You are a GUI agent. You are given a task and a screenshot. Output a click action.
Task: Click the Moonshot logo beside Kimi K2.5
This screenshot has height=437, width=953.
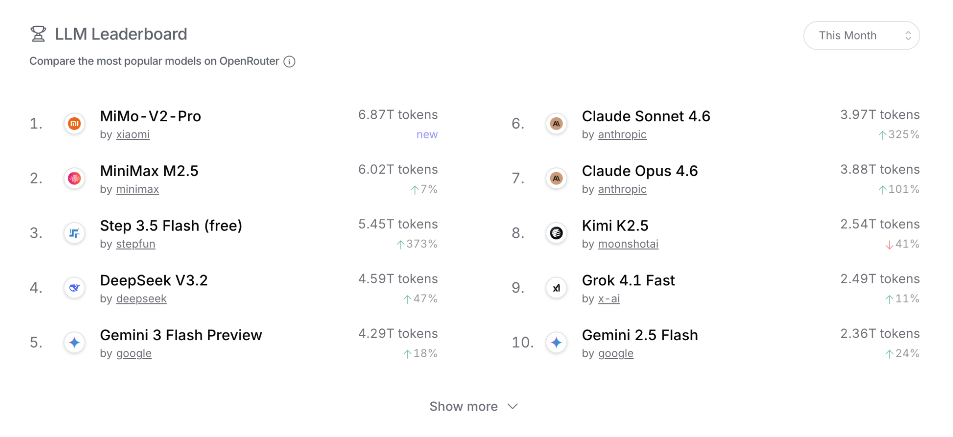(556, 233)
